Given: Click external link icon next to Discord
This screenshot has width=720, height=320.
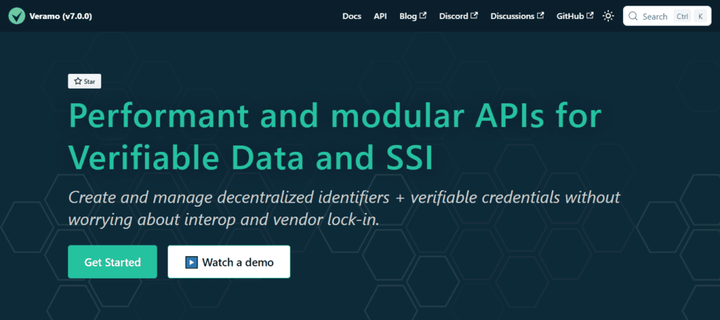Looking at the screenshot, I should [475, 15].
